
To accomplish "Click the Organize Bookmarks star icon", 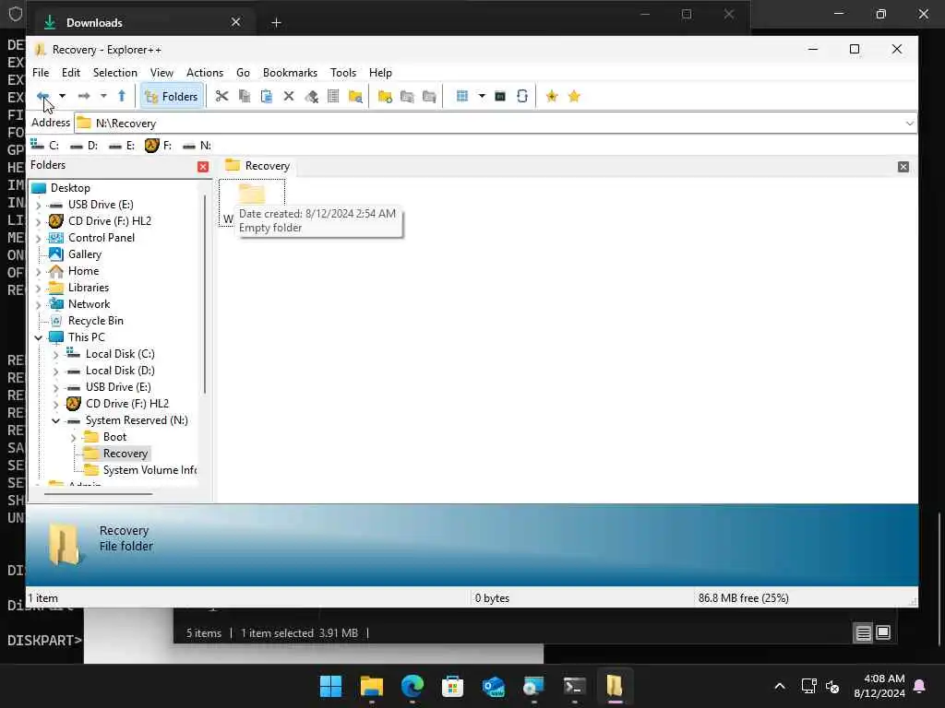I will tap(574, 96).
